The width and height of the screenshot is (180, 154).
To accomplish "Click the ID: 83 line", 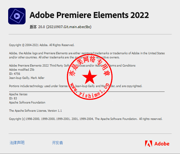I will point(13,98).
